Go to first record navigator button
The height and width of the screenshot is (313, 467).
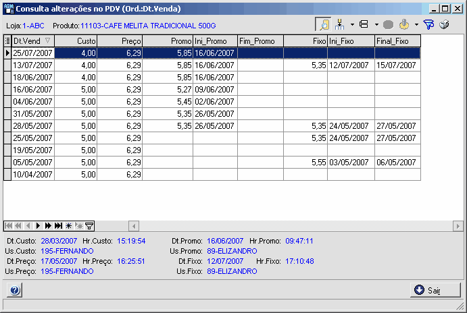(9, 226)
